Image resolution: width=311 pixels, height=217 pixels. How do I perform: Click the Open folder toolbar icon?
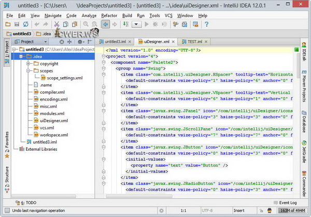pos(8,24)
